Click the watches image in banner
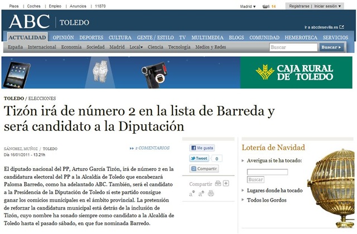Screen dimensions: 357x234 click(x=100, y=71)
